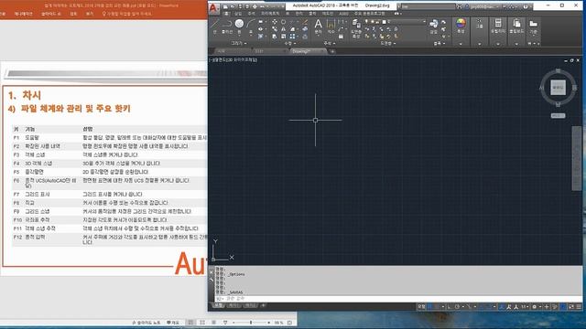Click the PowerPoint slide show view button
Screen dimensions: 586x329
(225, 323)
